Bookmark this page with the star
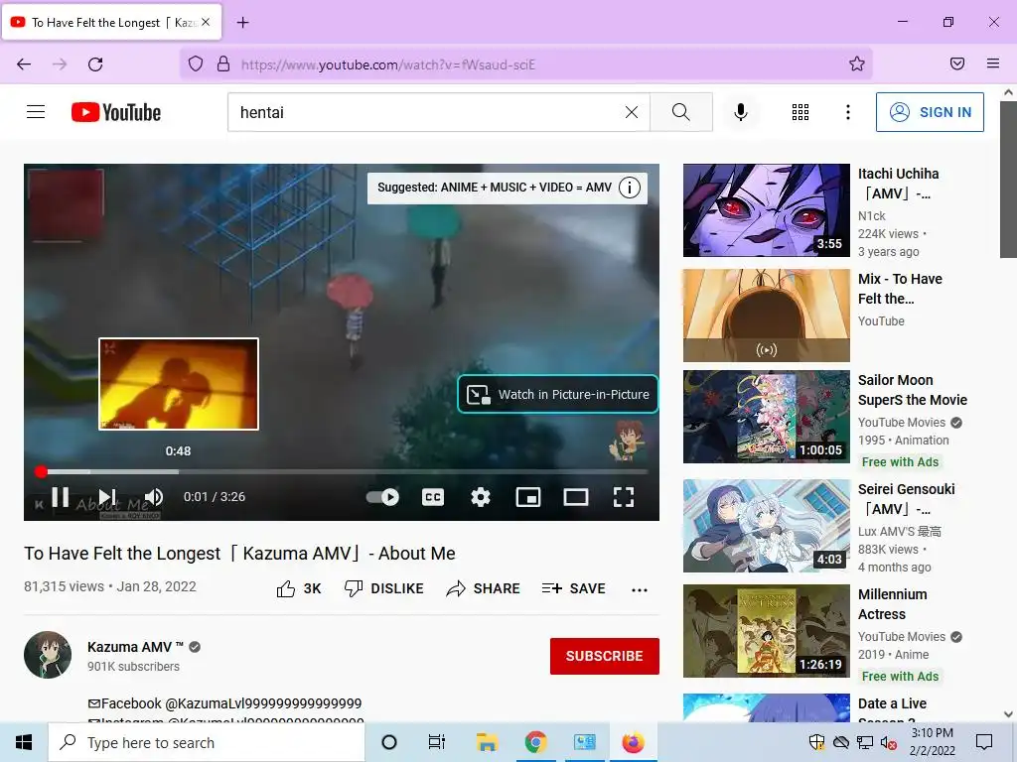 857,63
